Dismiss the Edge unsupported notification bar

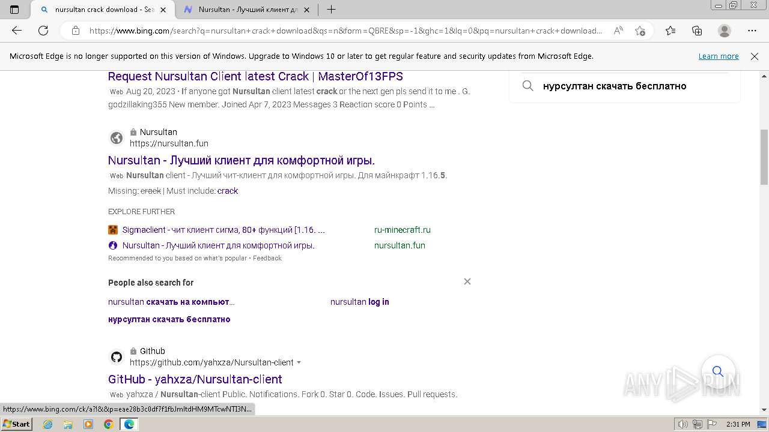755,56
